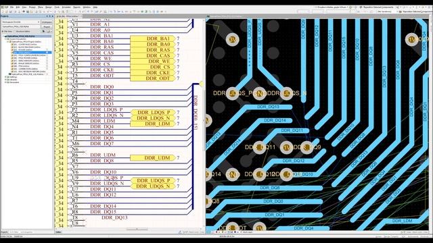433x243 pixels.
Task: Click the Workspace button in Projects panel
Action: click(47, 22)
